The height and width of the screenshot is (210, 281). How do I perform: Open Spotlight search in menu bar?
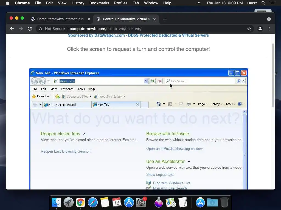point(263,3)
